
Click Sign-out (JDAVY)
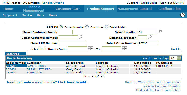click(x=172, y=3)
